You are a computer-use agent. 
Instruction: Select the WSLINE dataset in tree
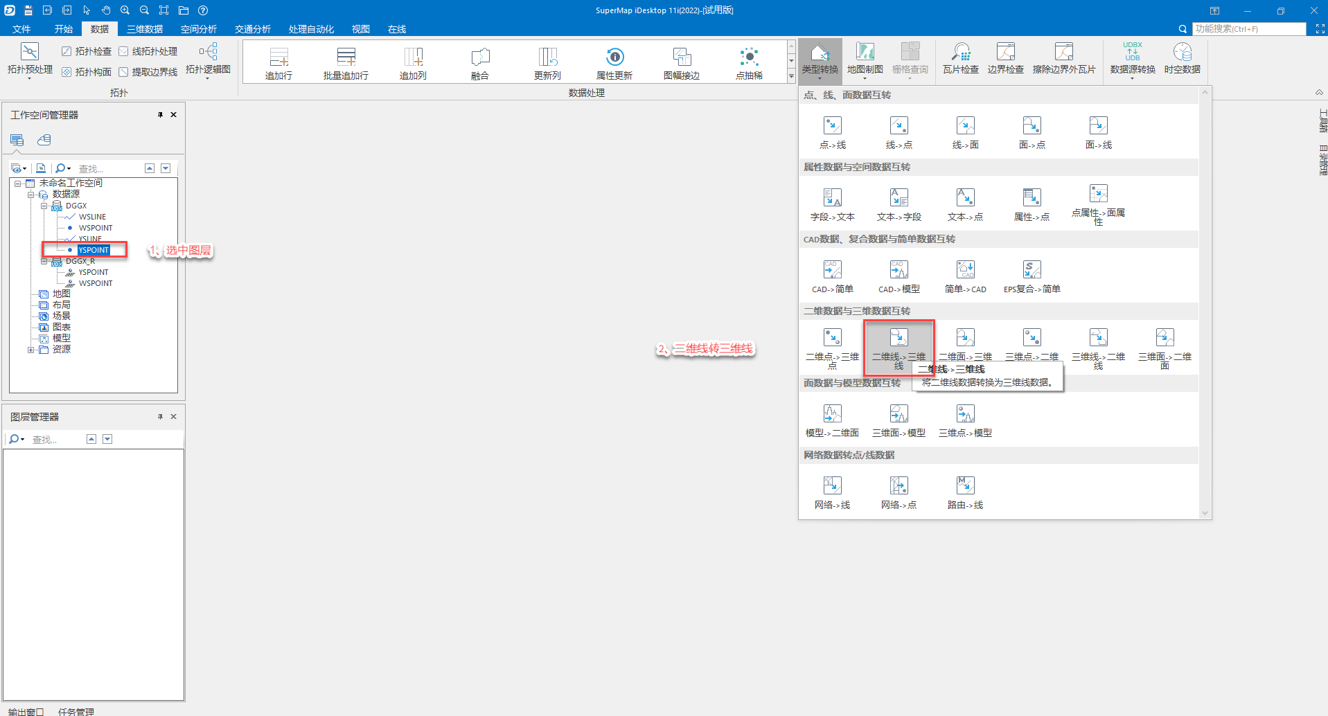92,217
